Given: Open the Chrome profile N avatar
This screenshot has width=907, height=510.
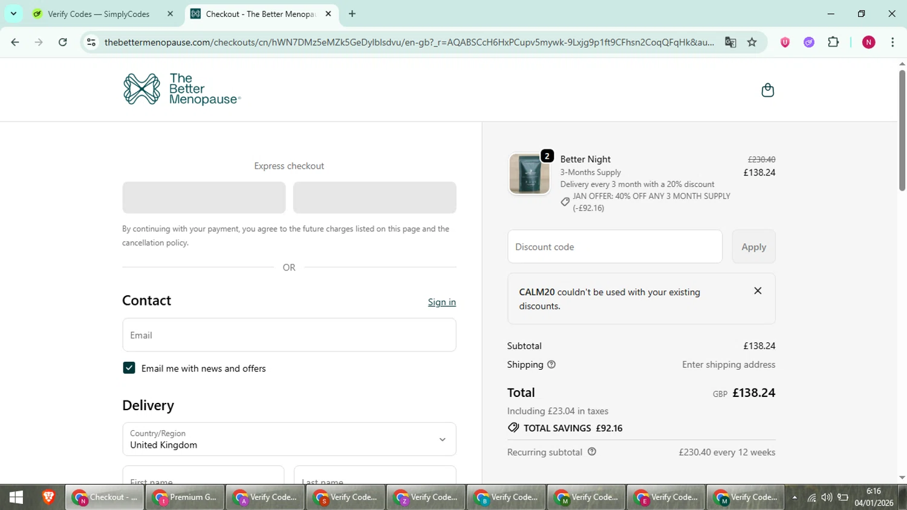Looking at the screenshot, I should tap(869, 42).
